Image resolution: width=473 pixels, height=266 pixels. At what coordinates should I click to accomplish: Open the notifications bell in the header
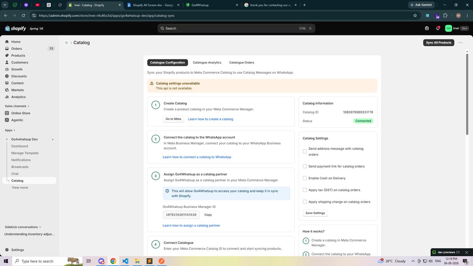point(438,28)
